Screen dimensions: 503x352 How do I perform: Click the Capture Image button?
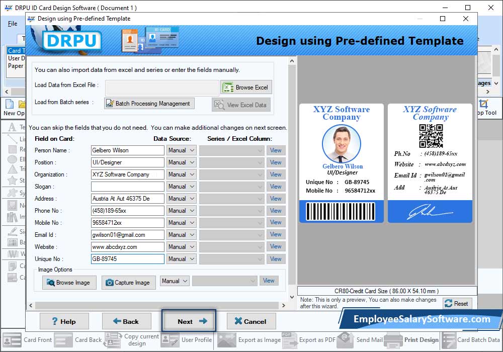(129, 283)
